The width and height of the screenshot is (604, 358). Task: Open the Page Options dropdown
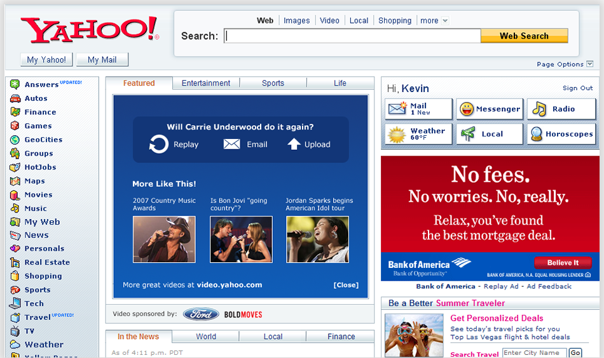590,64
